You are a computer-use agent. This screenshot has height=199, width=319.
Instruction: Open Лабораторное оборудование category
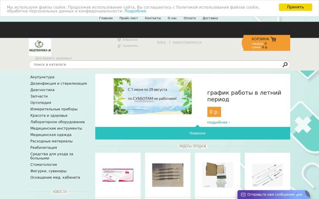pos(58,122)
